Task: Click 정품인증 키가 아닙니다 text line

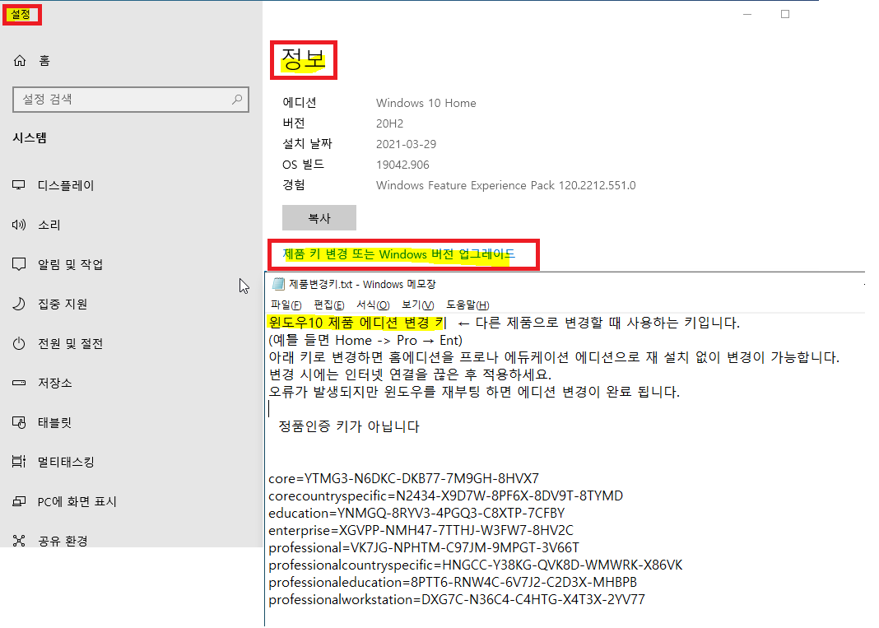Action: pos(349,426)
